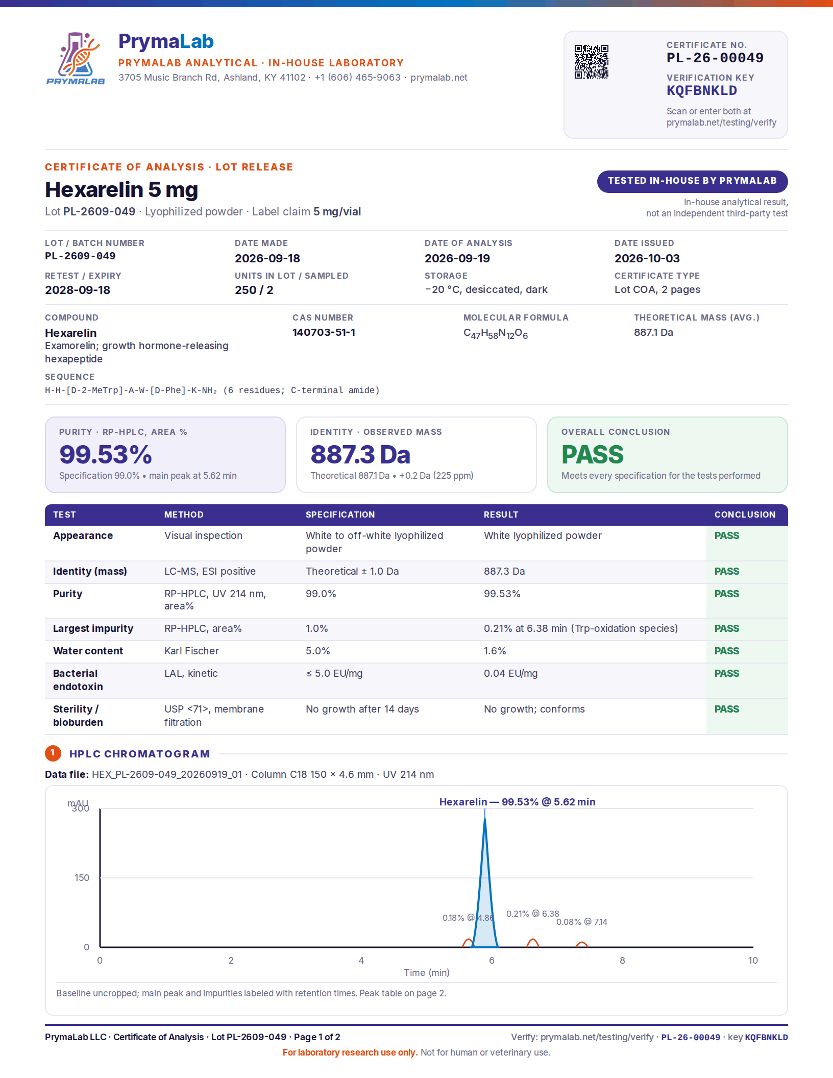
Task: Click the 0.21% @ 6.38 impurity peak label
Action: [532, 914]
